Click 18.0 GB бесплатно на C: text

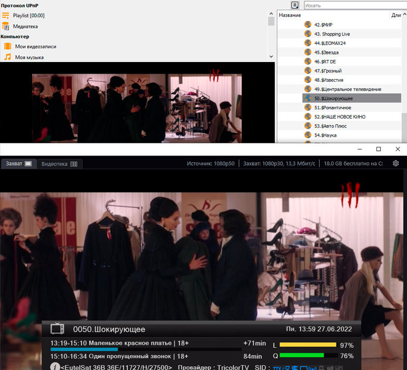tap(353, 164)
